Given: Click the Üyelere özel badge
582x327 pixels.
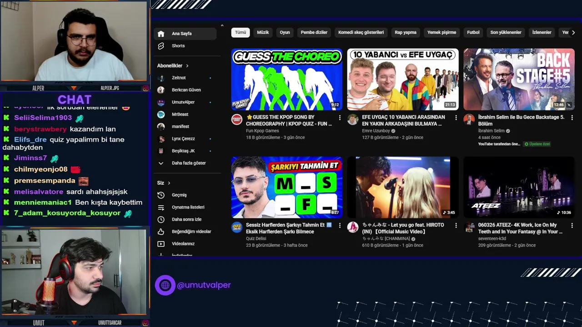Looking at the screenshot, I should (537, 144).
